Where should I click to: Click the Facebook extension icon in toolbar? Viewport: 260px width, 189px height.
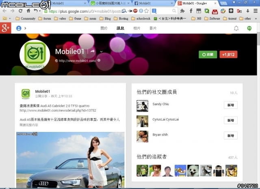(x=191, y=11)
